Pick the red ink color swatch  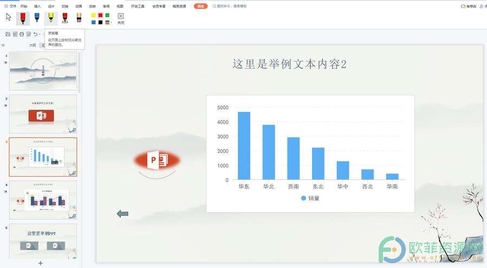point(100,15)
